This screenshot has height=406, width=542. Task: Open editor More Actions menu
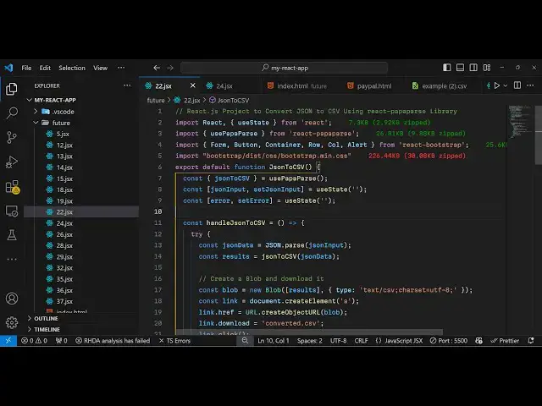pyautogui.click(x=530, y=85)
